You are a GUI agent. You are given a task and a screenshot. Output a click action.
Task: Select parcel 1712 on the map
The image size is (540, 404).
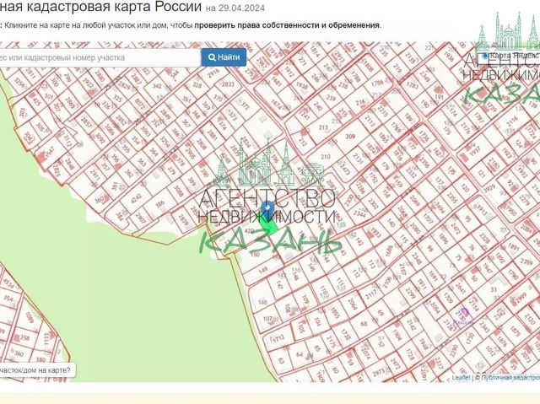(x=278, y=337)
